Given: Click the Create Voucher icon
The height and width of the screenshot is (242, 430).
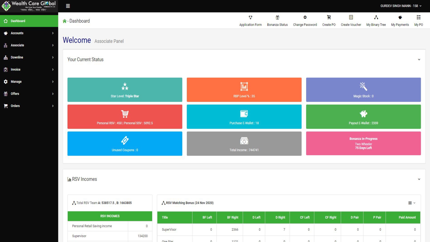Looking at the screenshot, I should coord(351,17).
